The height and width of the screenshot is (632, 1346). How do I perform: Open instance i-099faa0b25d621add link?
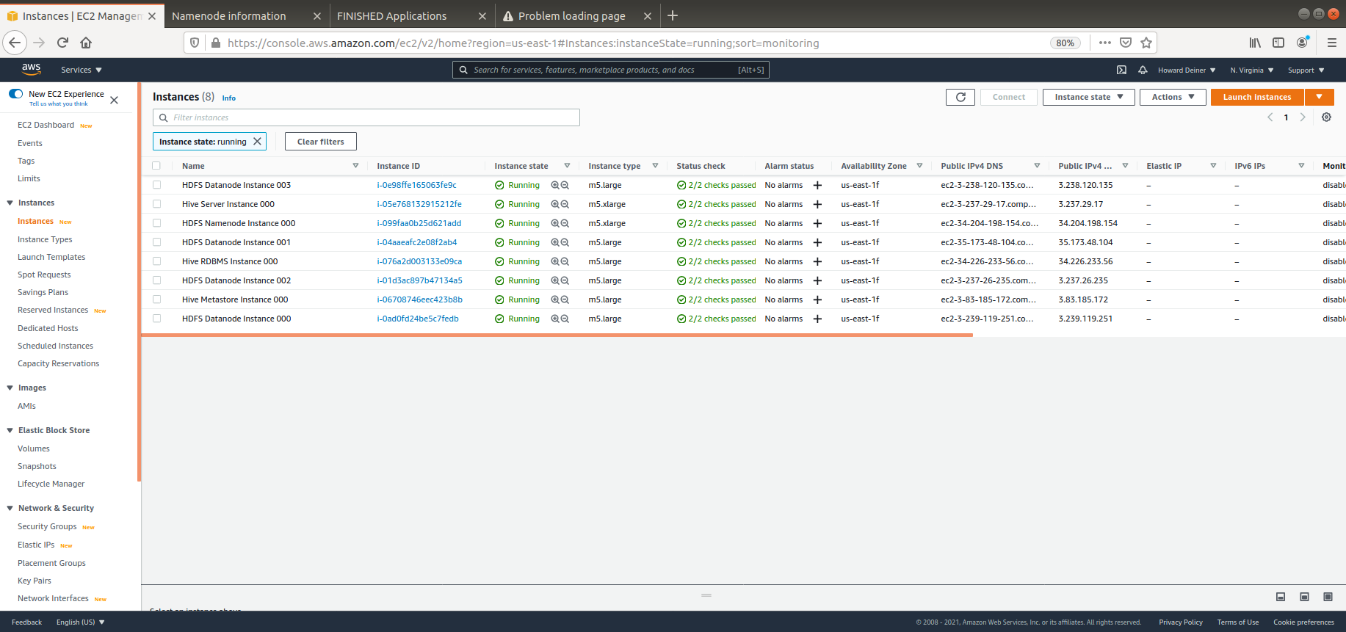[x=419, y=223]
